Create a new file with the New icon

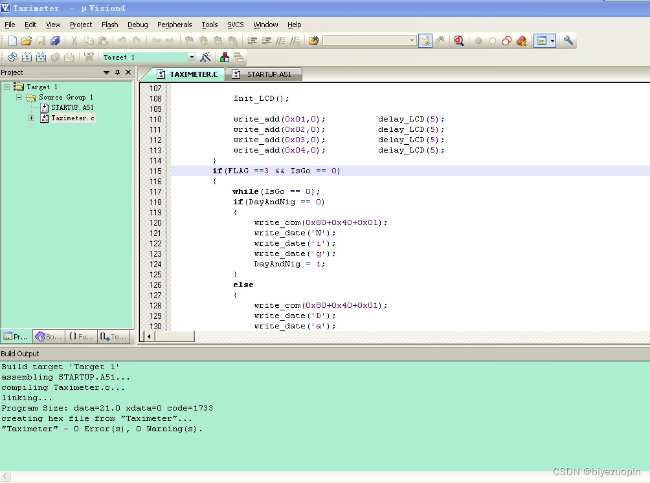pyautogui.click(x=12, y=41)
